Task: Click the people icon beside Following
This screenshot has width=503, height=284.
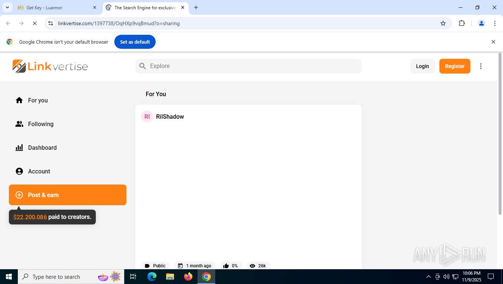Action: click(19, 124)
